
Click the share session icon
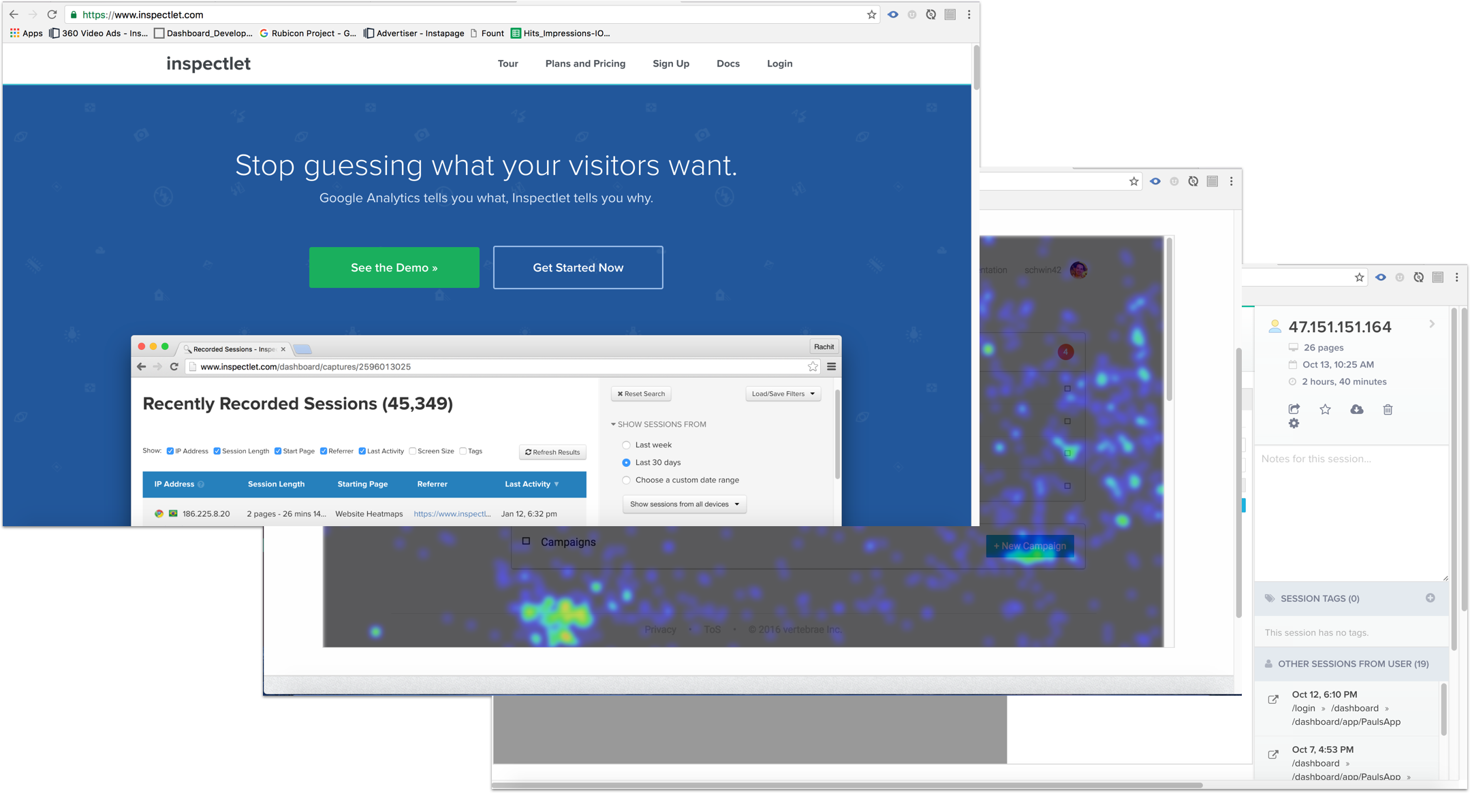pos(1294,409)
